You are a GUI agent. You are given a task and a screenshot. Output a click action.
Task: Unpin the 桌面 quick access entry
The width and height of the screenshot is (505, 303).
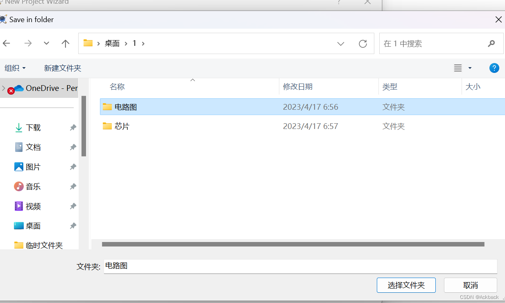coord(73,226)
